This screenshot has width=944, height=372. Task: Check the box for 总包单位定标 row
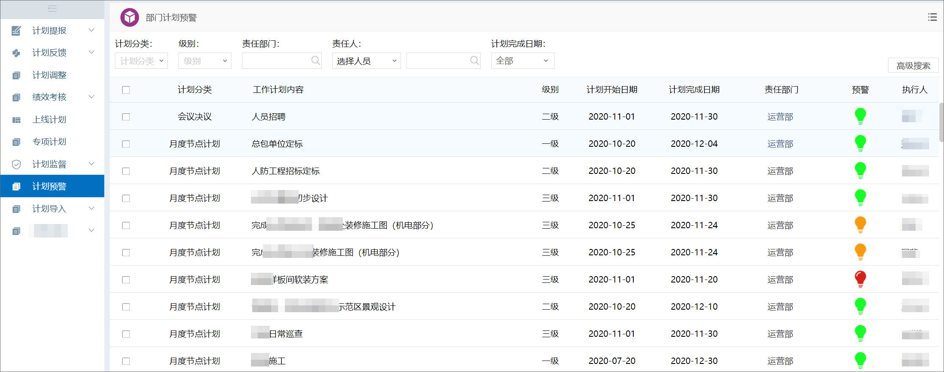point(126,144)
